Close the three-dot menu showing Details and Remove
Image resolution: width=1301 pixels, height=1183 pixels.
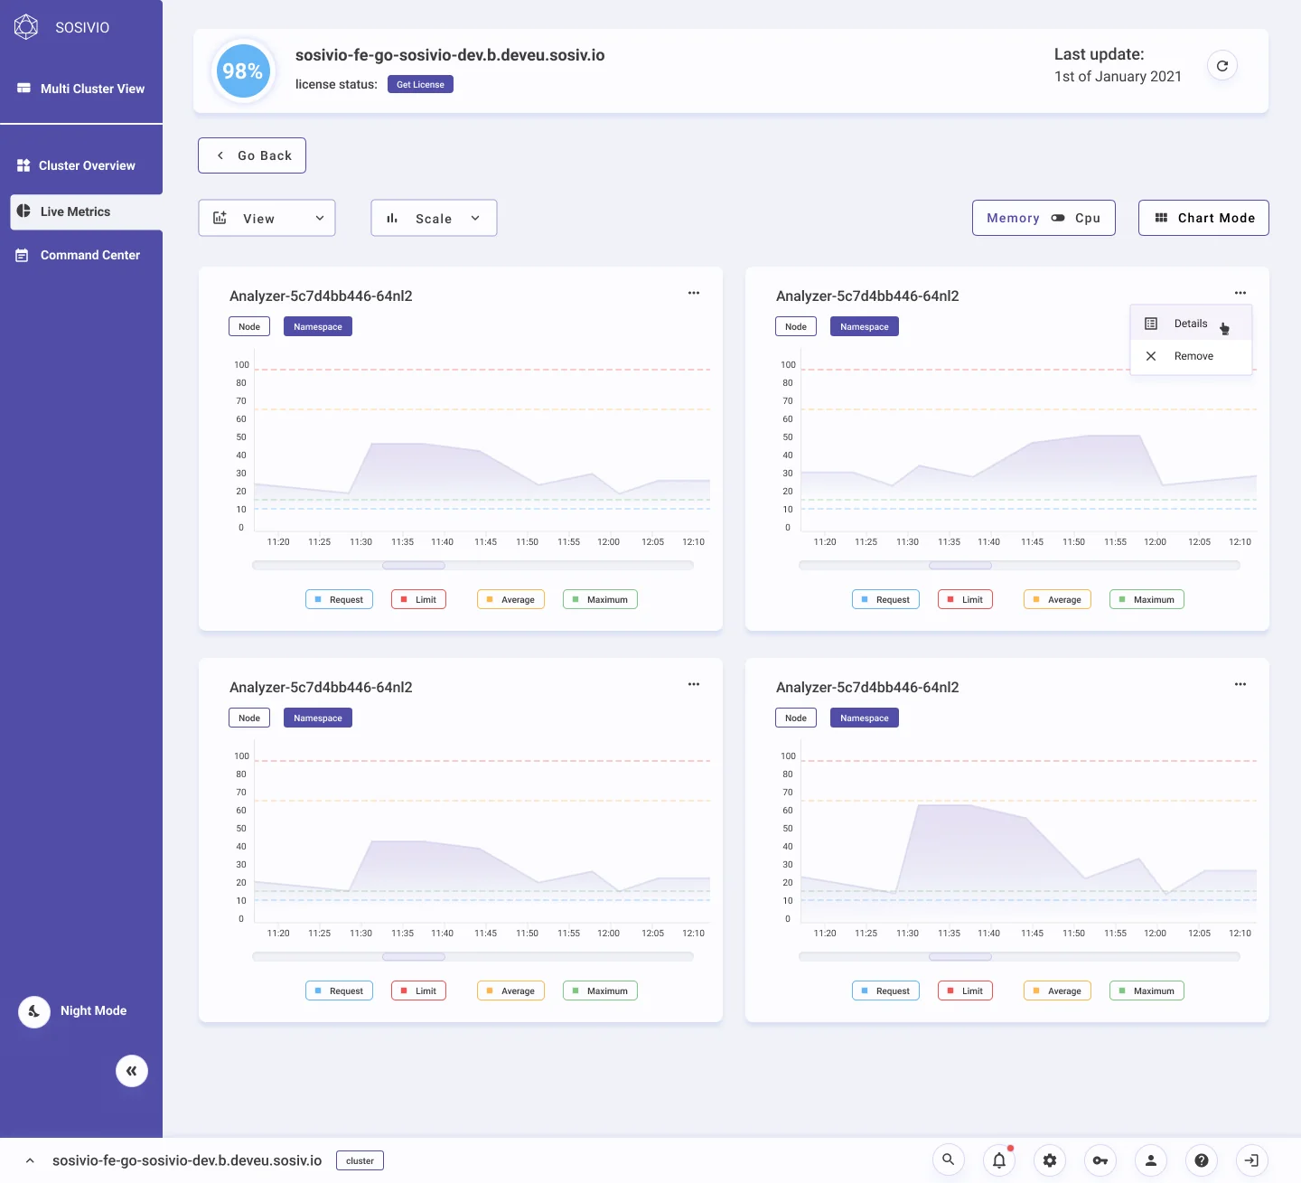click(1240, 293)
